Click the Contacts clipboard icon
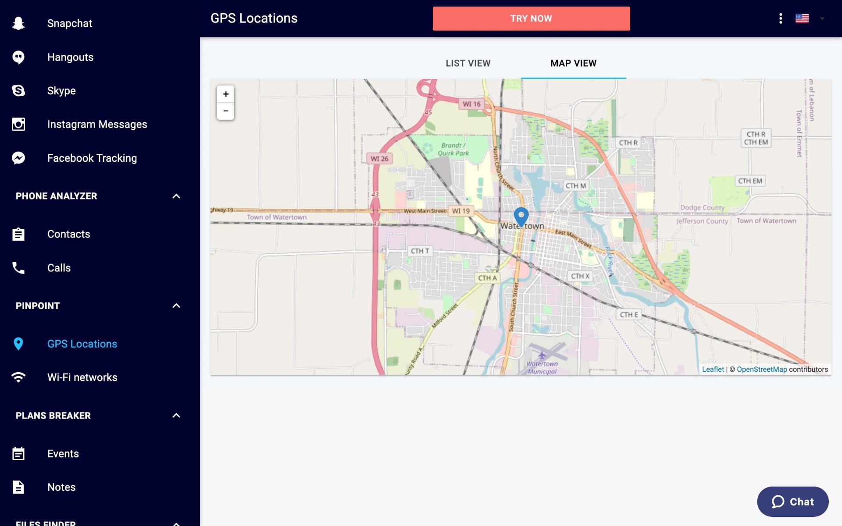Screen dimensions: 842x526 coord(18,234)
